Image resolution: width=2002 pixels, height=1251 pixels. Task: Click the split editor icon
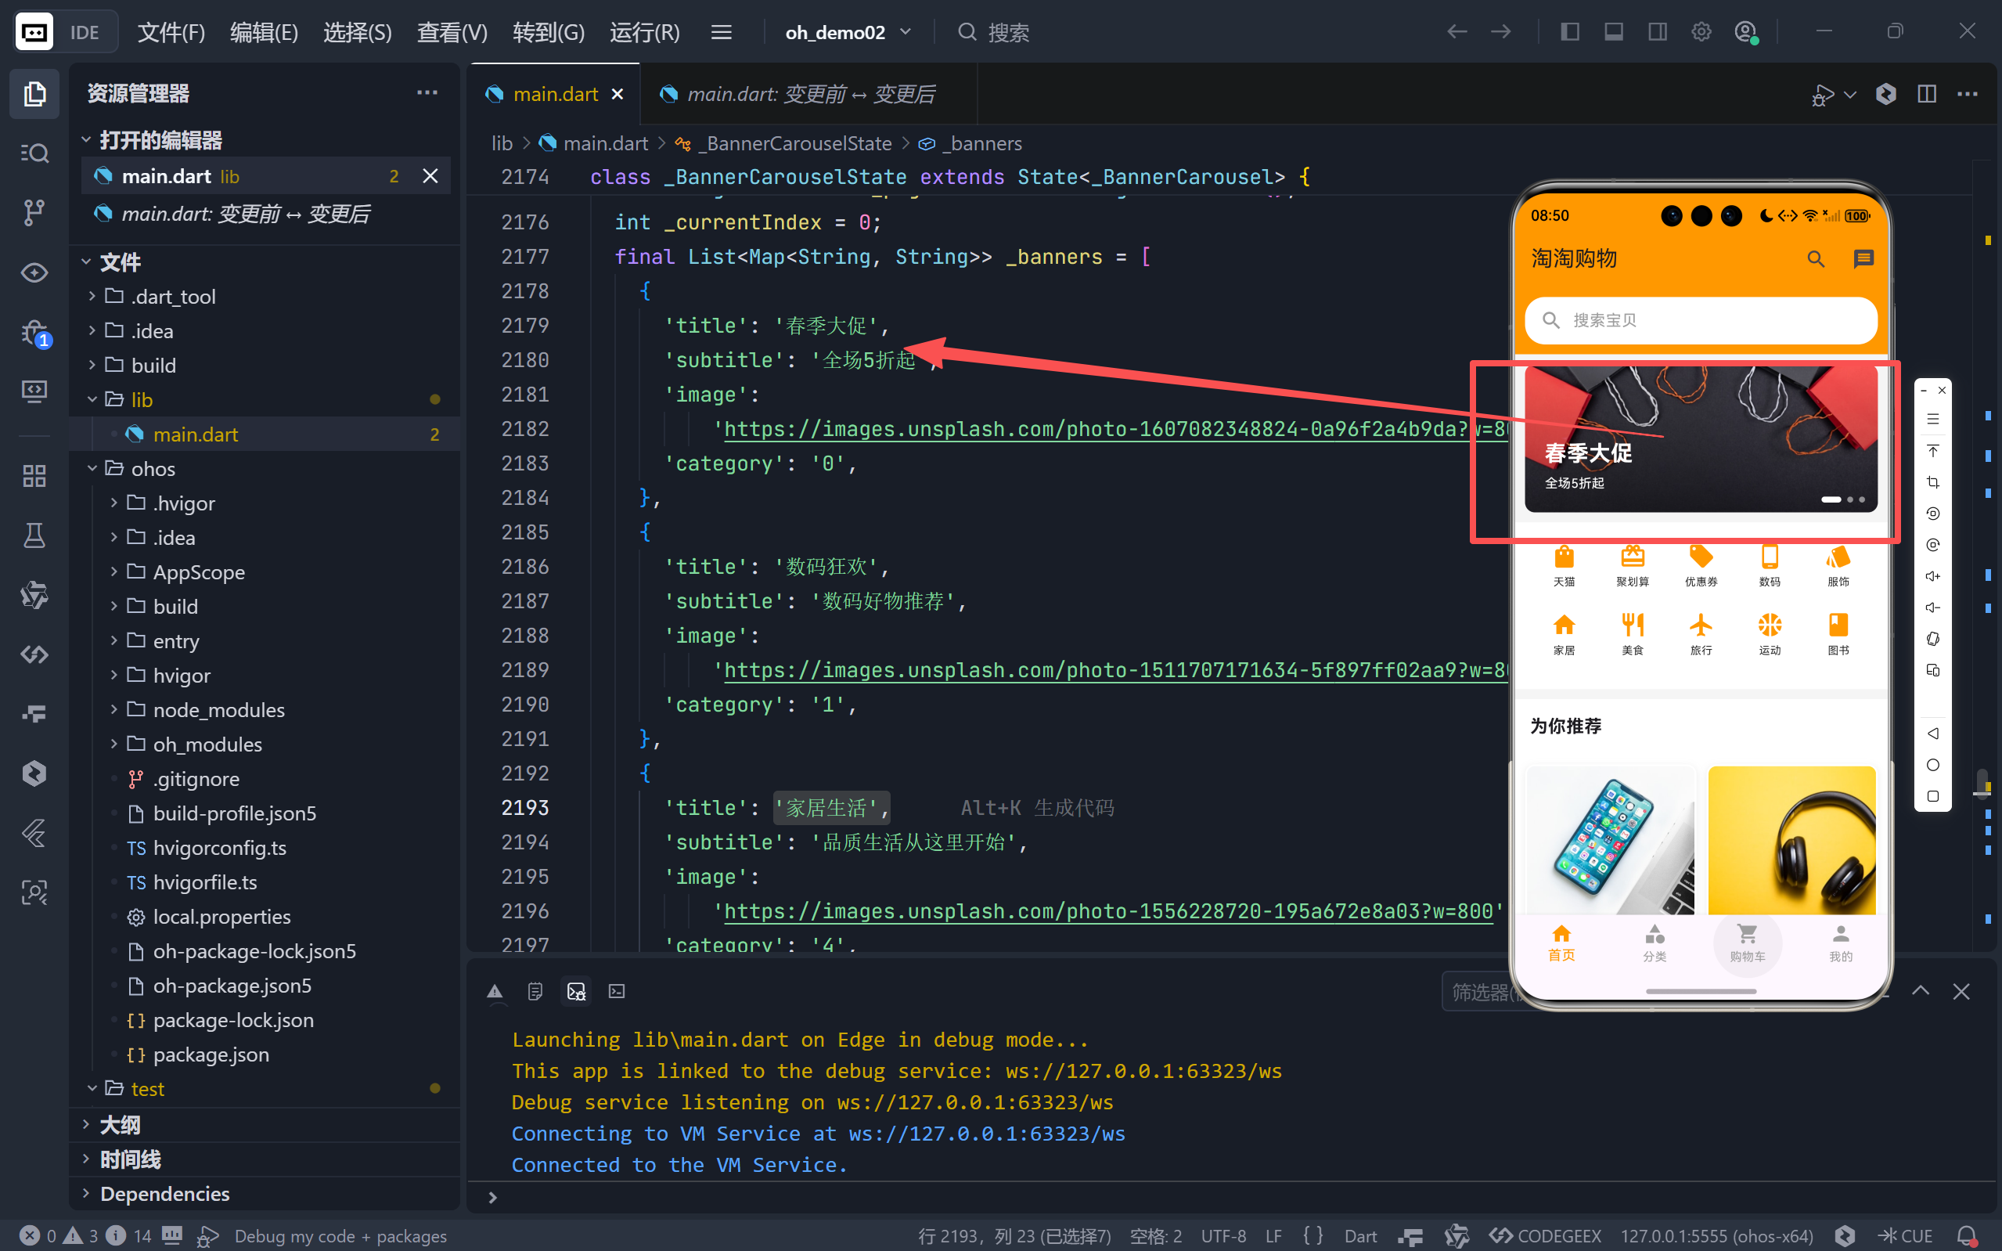[x=1927, y=93]
